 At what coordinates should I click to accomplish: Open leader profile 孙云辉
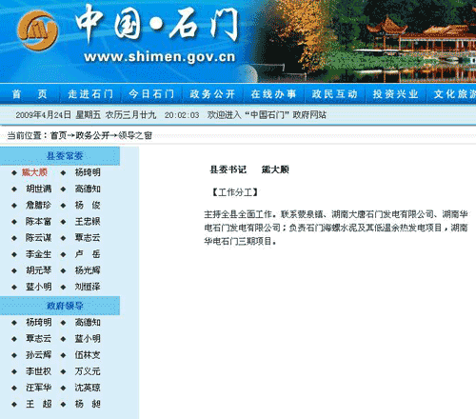(x=38, y=355)
